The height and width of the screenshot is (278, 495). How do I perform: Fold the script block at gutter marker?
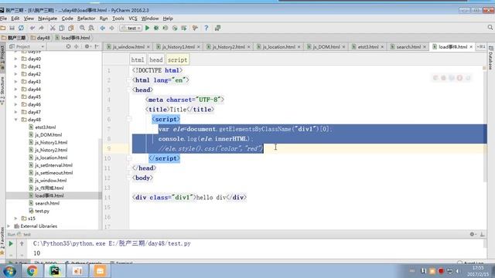point(129,119)
